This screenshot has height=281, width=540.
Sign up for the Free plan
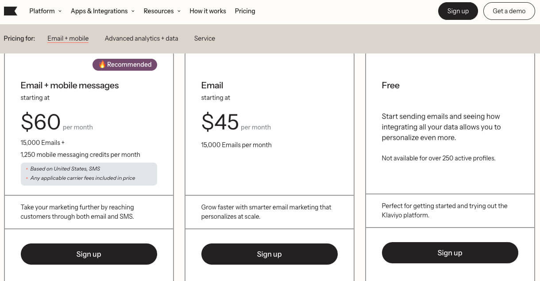pyautogui.click(x=450, y=253)
